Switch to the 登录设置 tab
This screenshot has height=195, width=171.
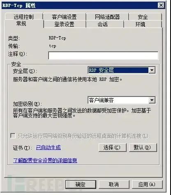coord(65,24)
